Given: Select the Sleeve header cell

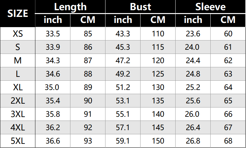Looking at the screenshot, I should click(210, 7).
